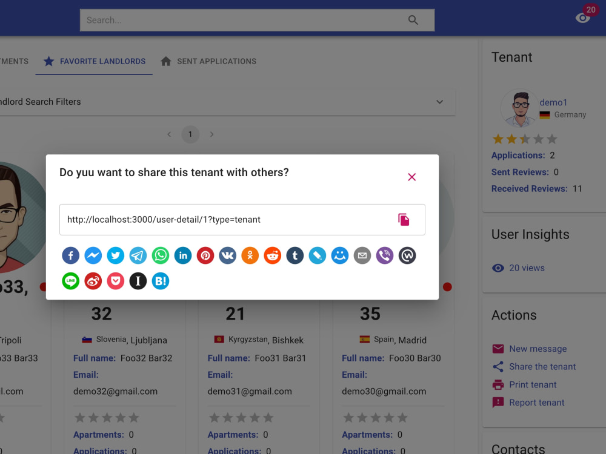Share via LINE green icon
The image size is (606, 454).
coord(71,281)
